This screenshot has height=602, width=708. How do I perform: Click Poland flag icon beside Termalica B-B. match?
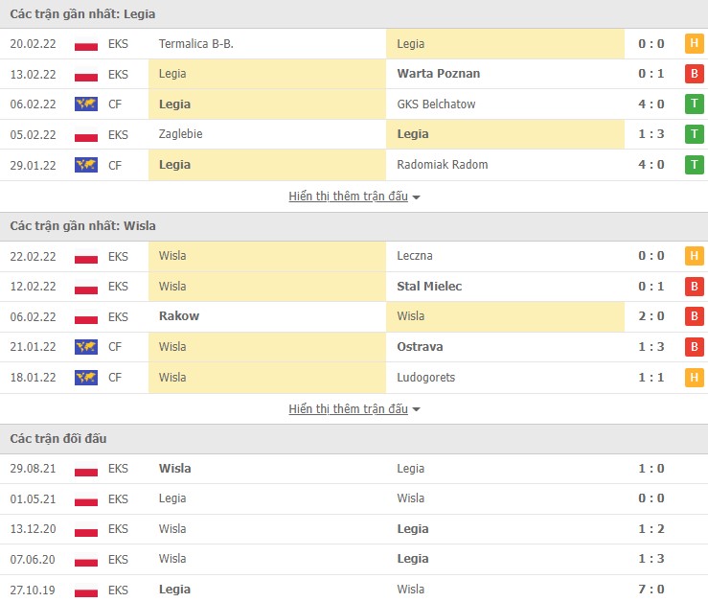point(86,44)
